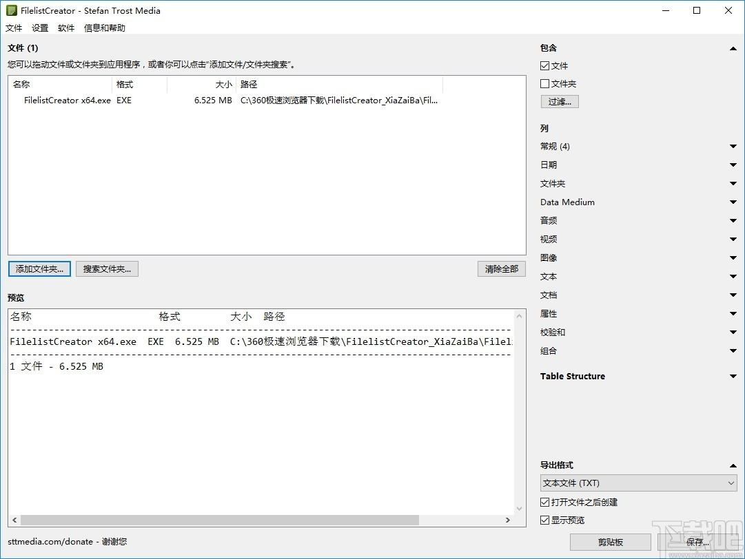Toggle 打开文件之后创建 checkbox
Screen dimensions: 745x559
pyautogui.click(x=545, y=502)
